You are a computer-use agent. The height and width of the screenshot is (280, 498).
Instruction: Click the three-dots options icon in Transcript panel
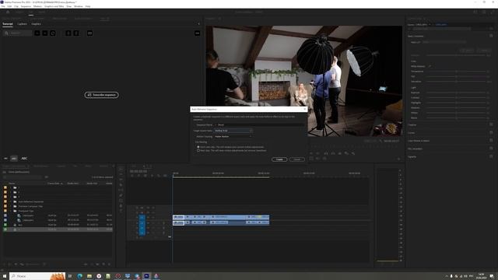pyautogui.click(x=197, y=33)
